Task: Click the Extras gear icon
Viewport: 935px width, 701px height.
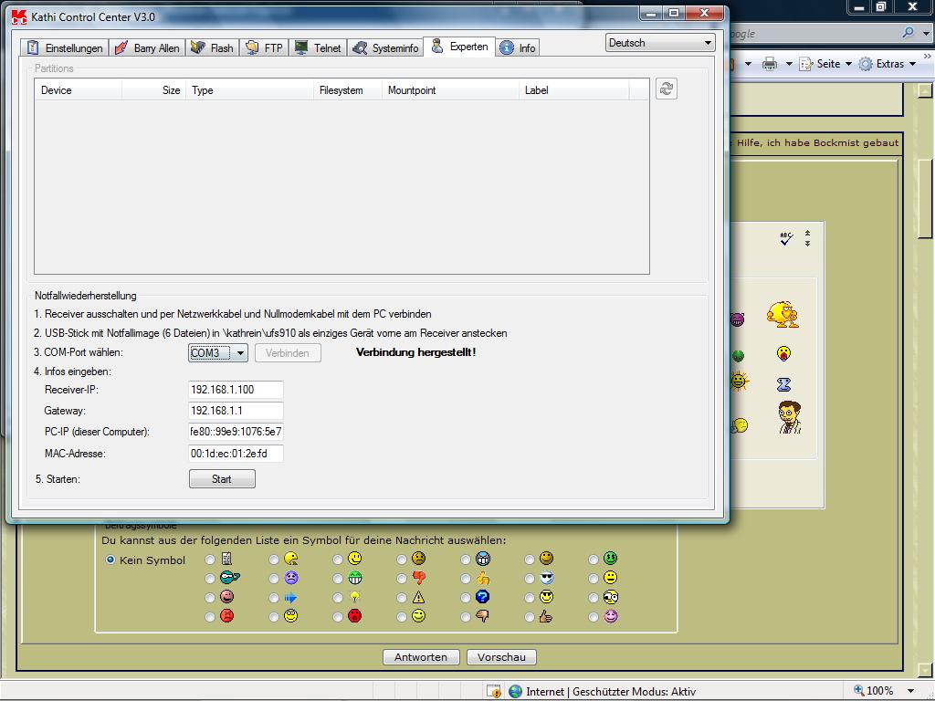Action: coord(865,64)
